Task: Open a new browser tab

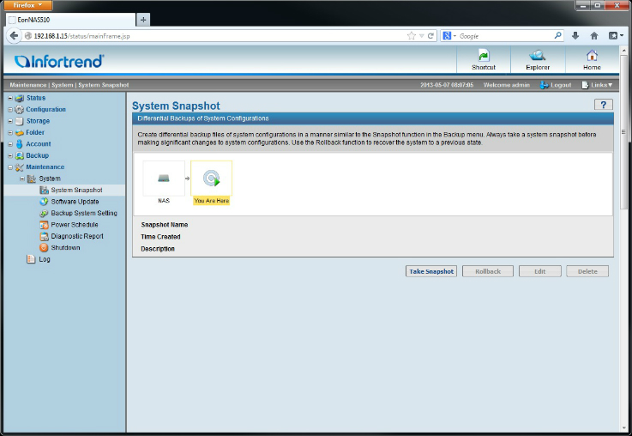Action: click(143, 20)
